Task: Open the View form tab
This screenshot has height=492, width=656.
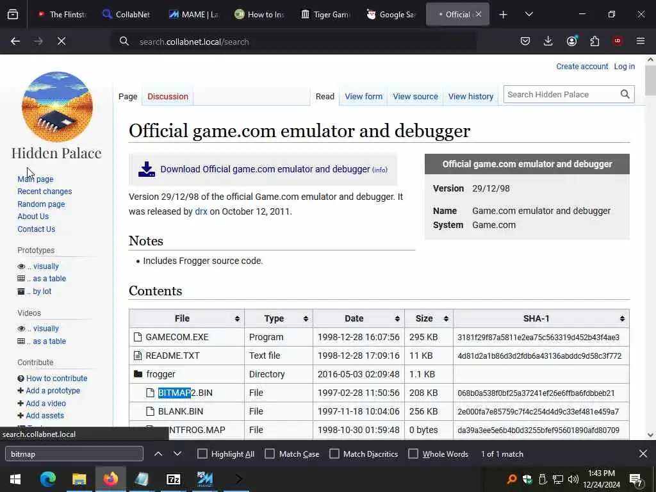Action: (x=364, y=97)
